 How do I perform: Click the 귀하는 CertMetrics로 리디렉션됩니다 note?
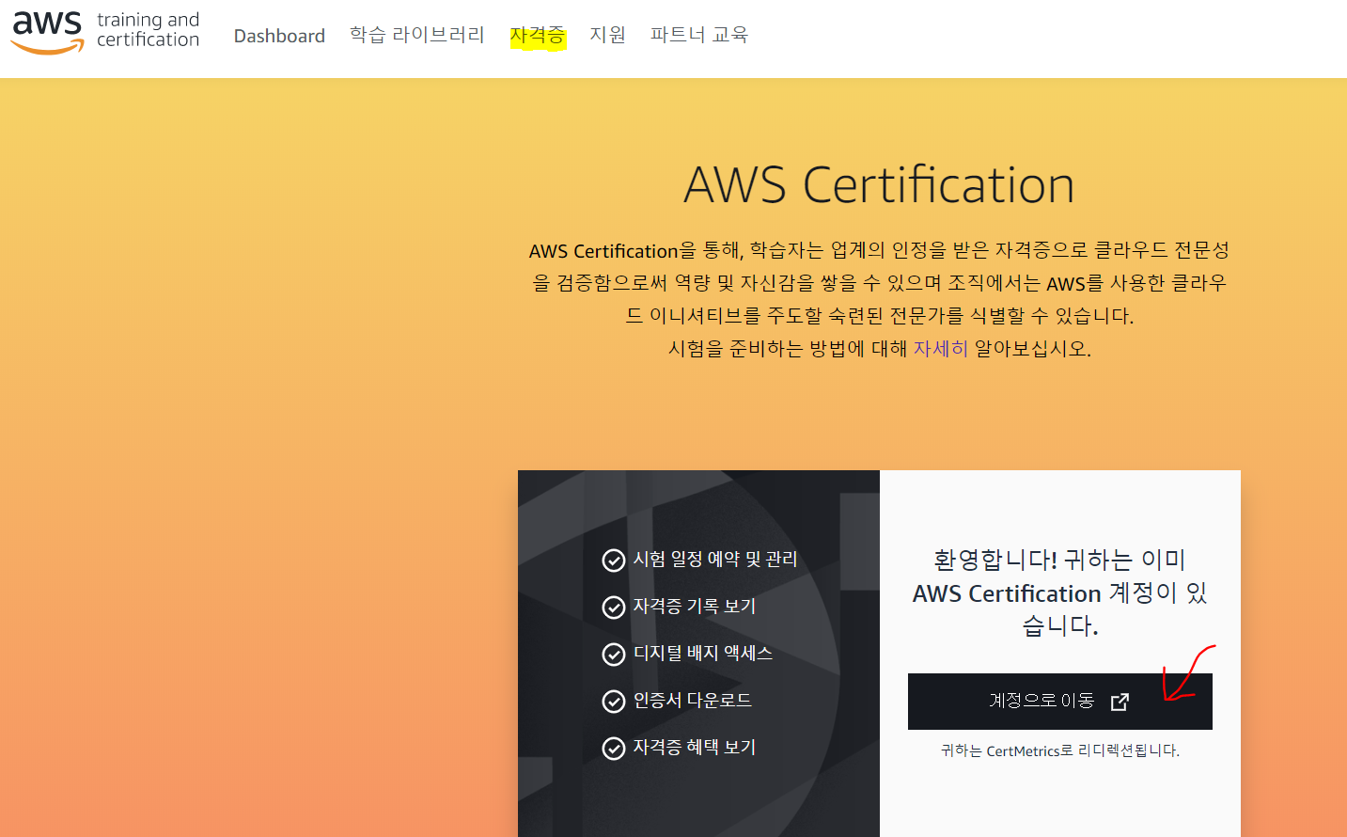pos(1060,750)
